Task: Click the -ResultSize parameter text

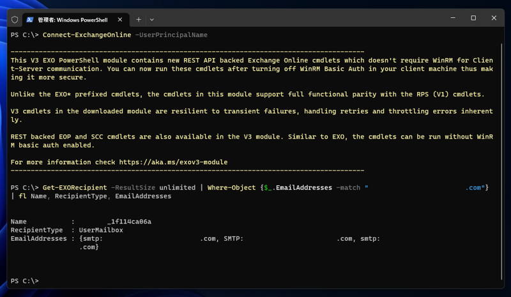Action: [x=133, y=187]
